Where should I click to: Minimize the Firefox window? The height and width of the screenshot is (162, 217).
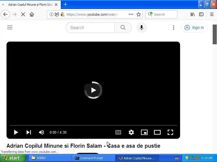(x=201, y=4)
